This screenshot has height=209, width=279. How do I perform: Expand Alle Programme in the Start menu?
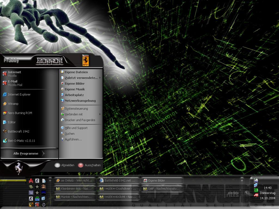[x=29, y=153]
